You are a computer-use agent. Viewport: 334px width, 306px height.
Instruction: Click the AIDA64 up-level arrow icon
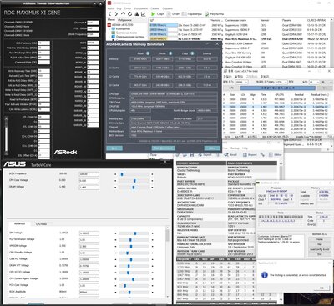123,13
